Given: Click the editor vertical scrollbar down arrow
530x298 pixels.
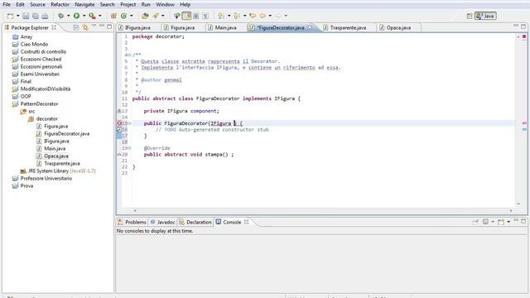Looking at the screenshot, I should tap(518, 204).
